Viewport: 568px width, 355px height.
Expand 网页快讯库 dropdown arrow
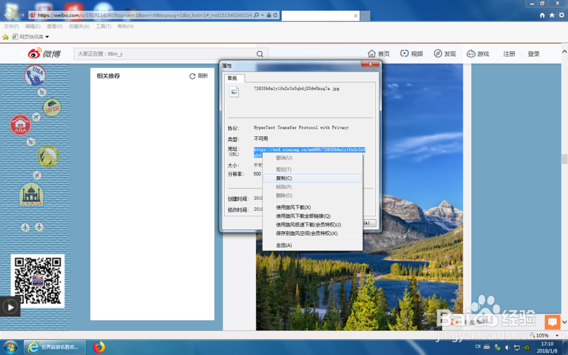pyautogui.click(x=47, y=37)
